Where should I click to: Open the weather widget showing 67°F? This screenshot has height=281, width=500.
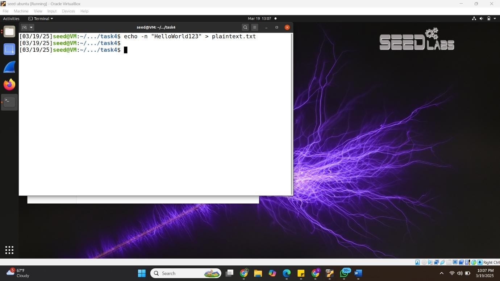pyautogui.click(x=18, y=273)
